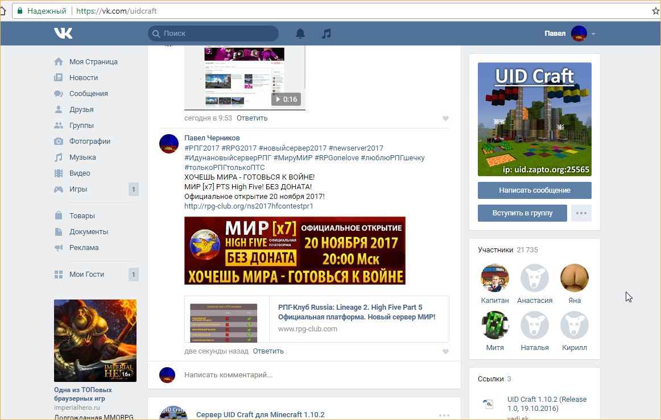Open member Яна avatar
This screenshot has height=420, width=661.
pyautogui.click(x=574, y=278)
